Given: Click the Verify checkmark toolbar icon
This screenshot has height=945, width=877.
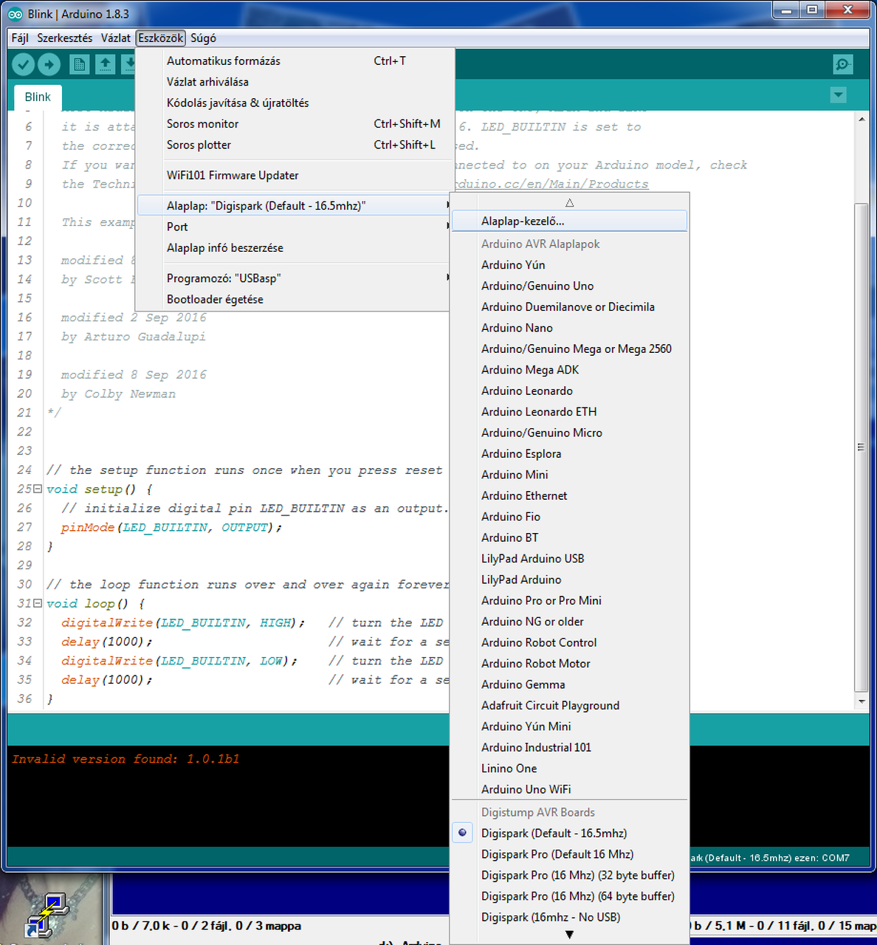Looking at the screenshot, I should (x=24, y=65).
